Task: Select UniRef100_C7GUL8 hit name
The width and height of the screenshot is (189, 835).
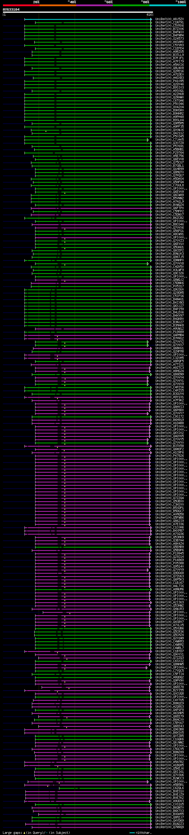Action: click(x=170, y=185)
